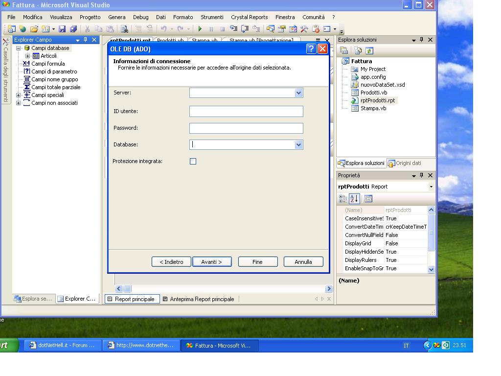Image resolution: width=501 pixels, height=376 pixels.
Task: Collapse the Campi database tree node
Action: point(19,48)
